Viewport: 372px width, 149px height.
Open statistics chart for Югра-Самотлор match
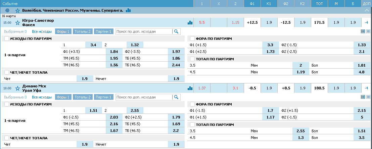[x=190, y=22]
